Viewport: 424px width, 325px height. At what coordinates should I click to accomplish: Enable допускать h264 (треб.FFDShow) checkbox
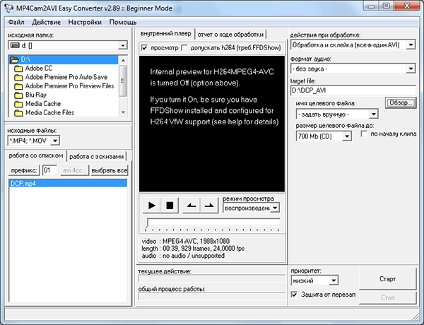click(184, 48)
